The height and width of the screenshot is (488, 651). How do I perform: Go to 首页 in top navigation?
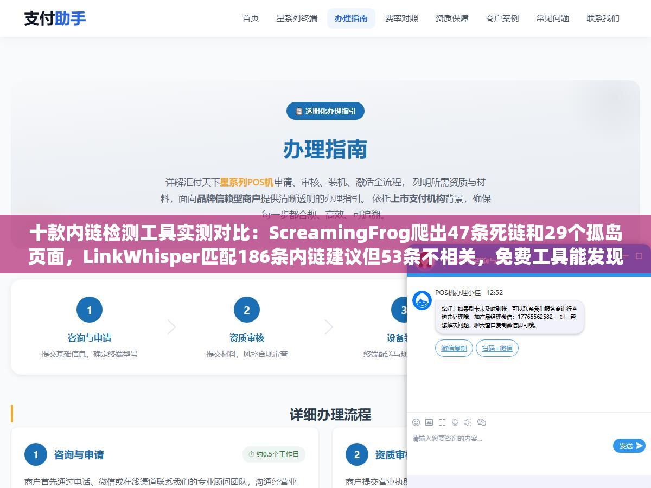click(251, 18)
